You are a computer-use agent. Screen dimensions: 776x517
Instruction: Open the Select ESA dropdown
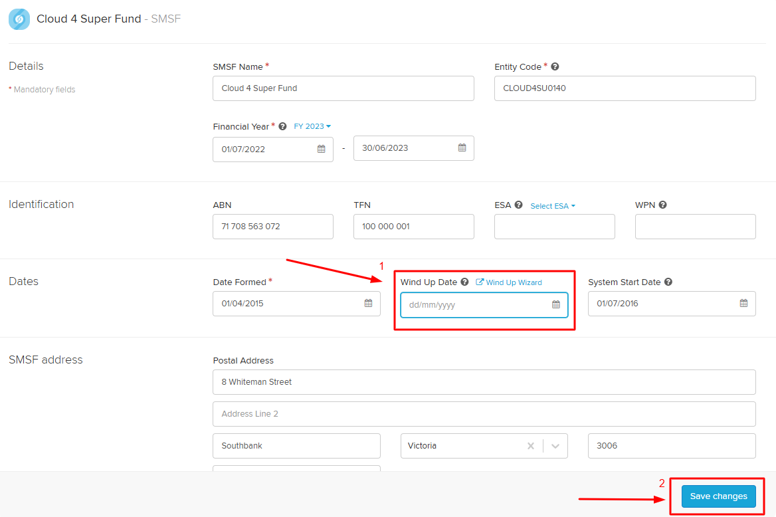point(552,206)
